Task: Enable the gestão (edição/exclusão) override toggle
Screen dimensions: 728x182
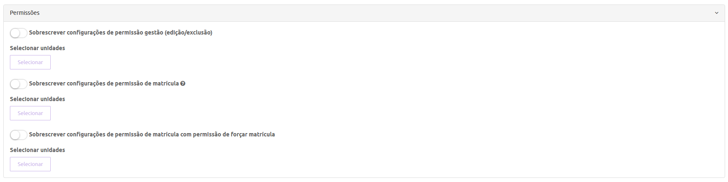Action: (x=19, y=33)
